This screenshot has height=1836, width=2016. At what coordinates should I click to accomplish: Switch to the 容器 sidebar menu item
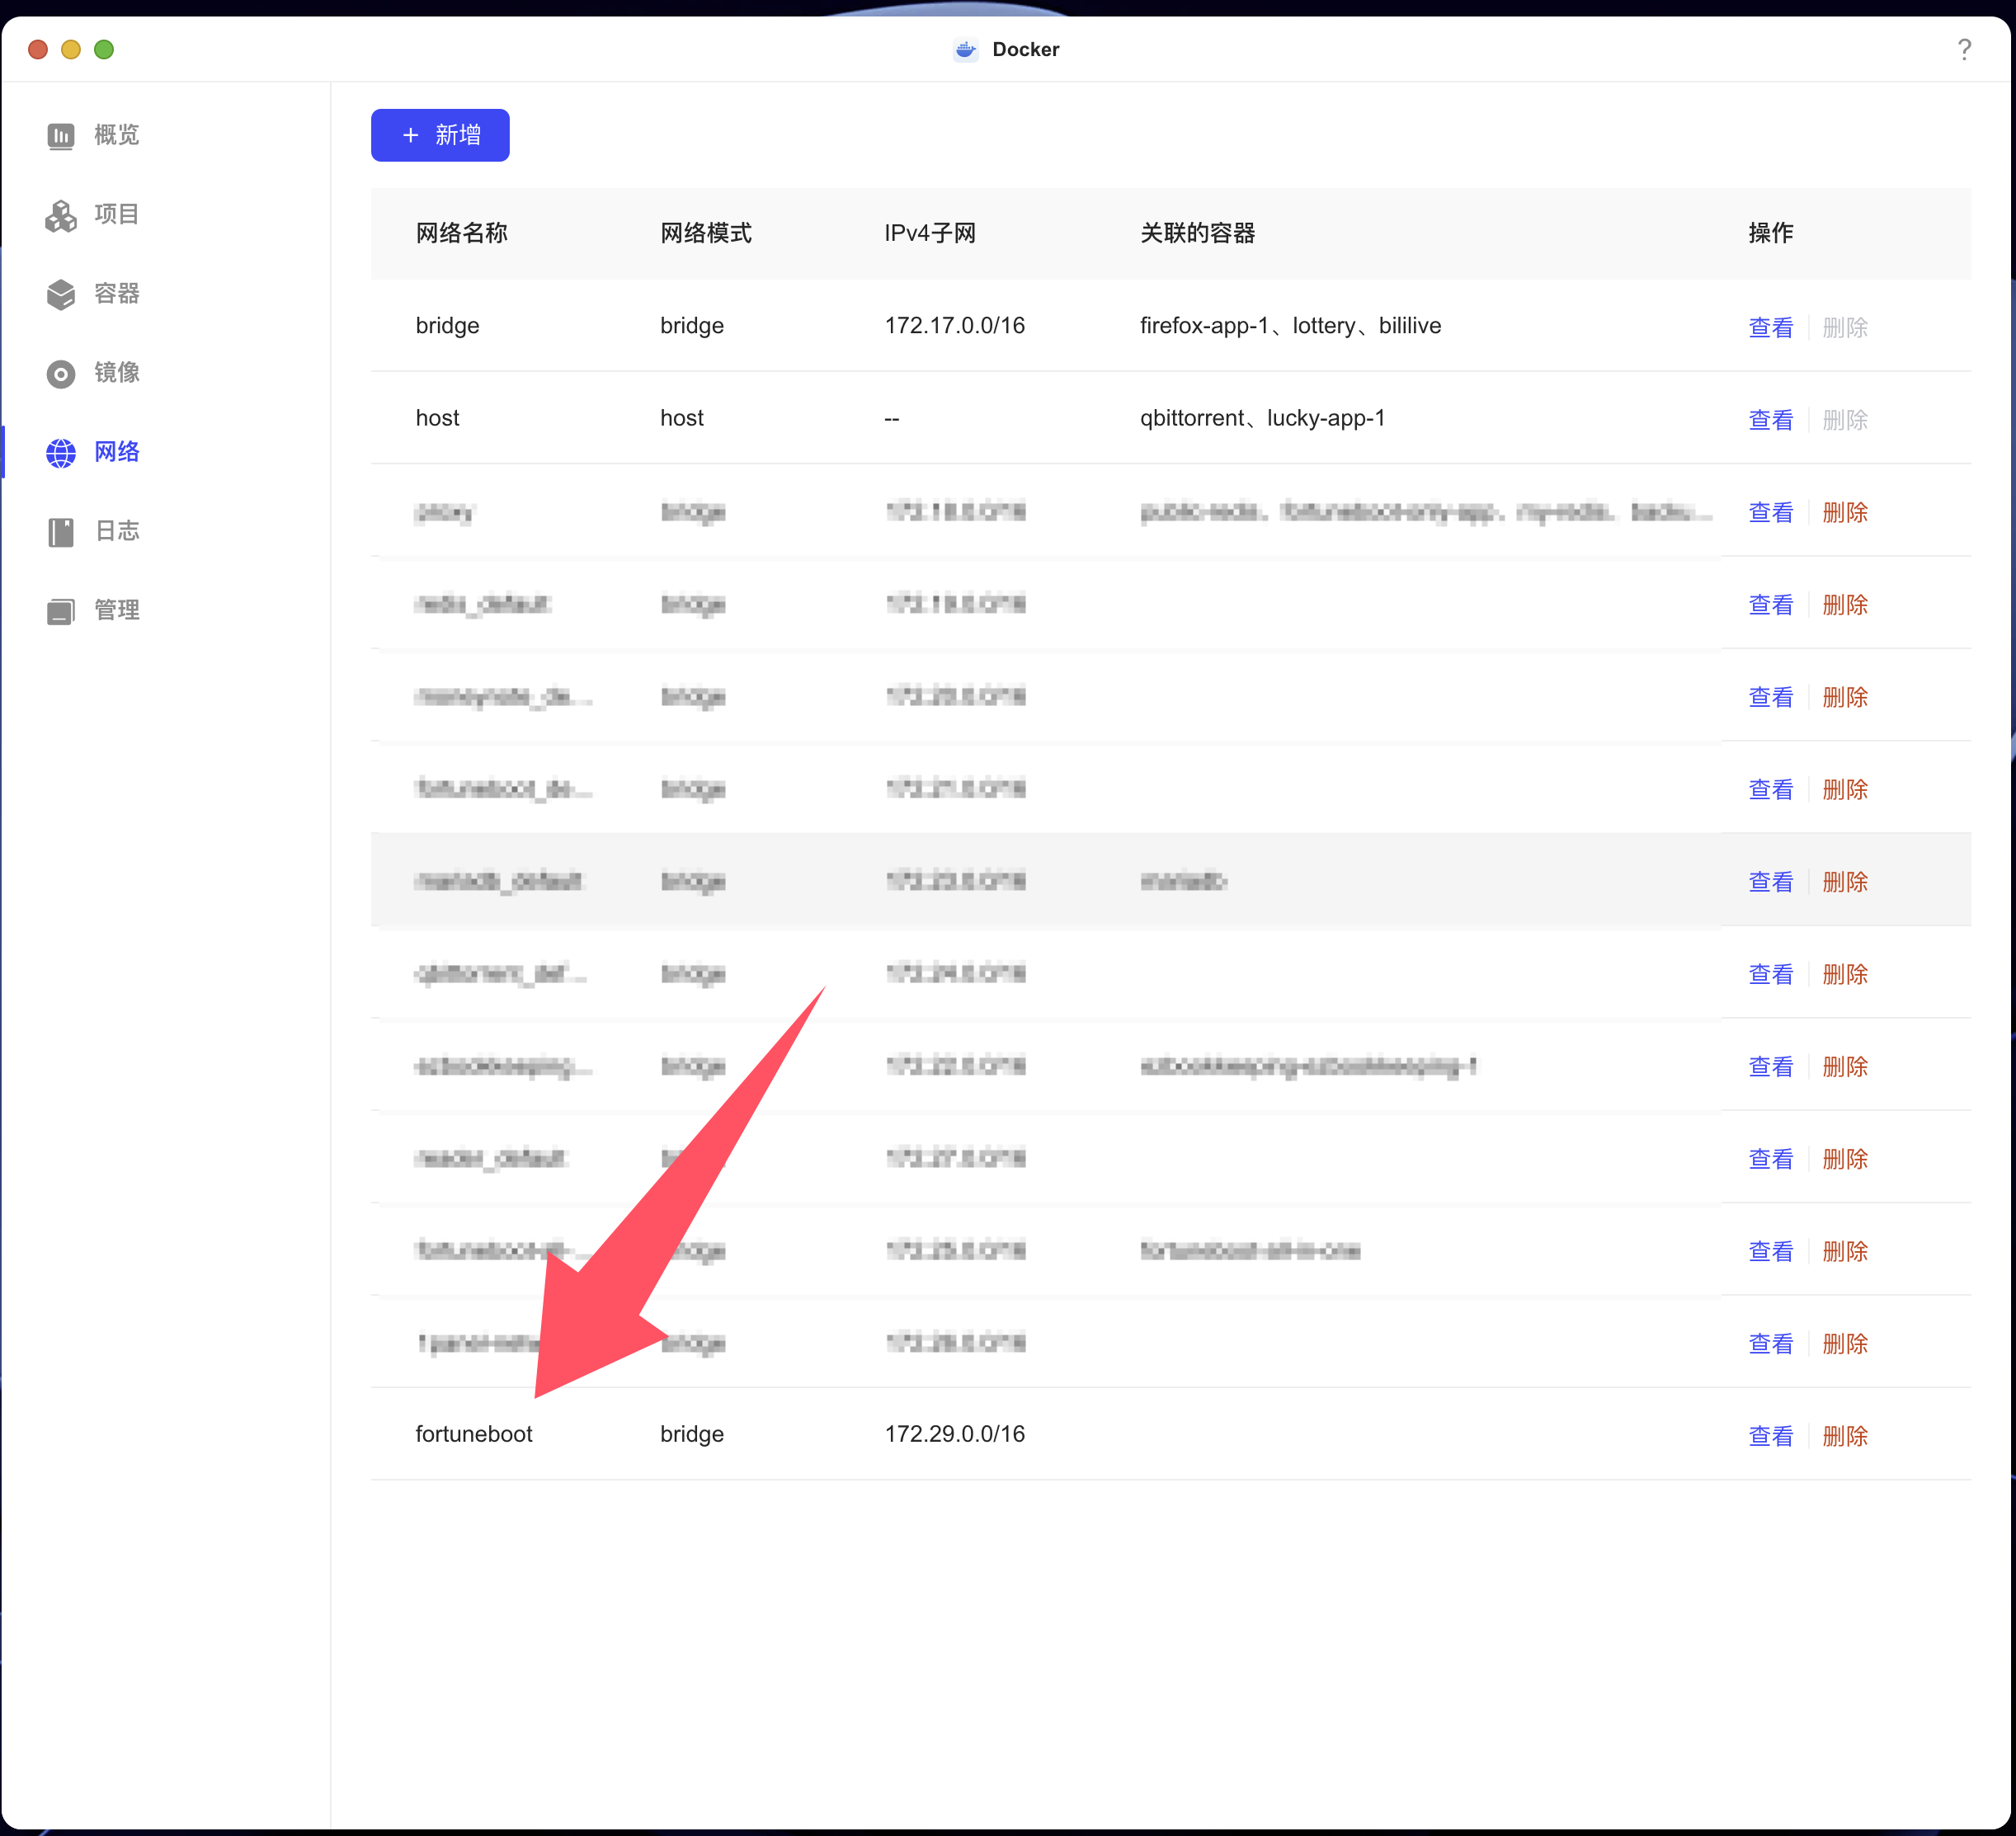coord(116,293)
